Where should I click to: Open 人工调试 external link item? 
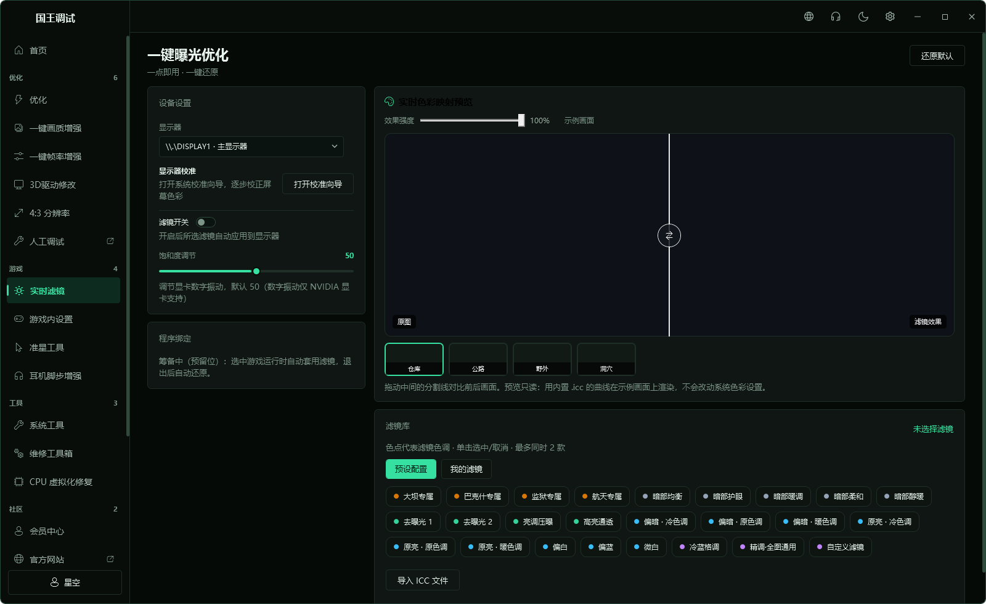point(63,242)
